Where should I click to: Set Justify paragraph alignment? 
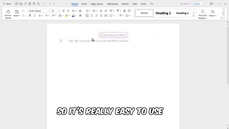[x=101, y=15]
